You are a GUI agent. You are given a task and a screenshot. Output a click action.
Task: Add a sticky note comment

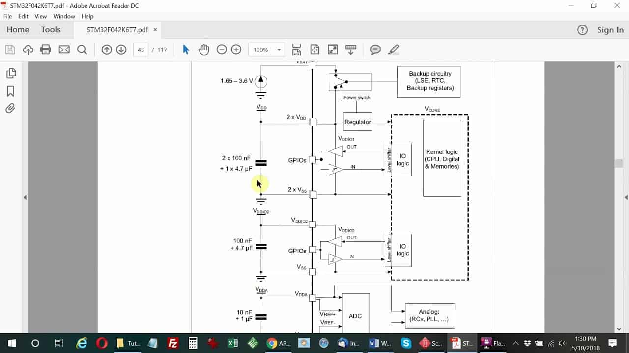pos(375,50)
